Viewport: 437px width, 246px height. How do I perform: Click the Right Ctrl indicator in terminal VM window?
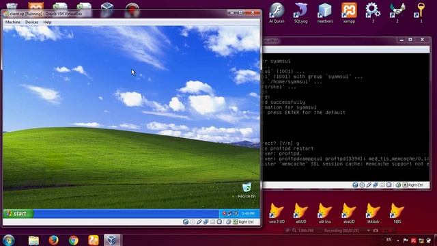click(413, 185)
